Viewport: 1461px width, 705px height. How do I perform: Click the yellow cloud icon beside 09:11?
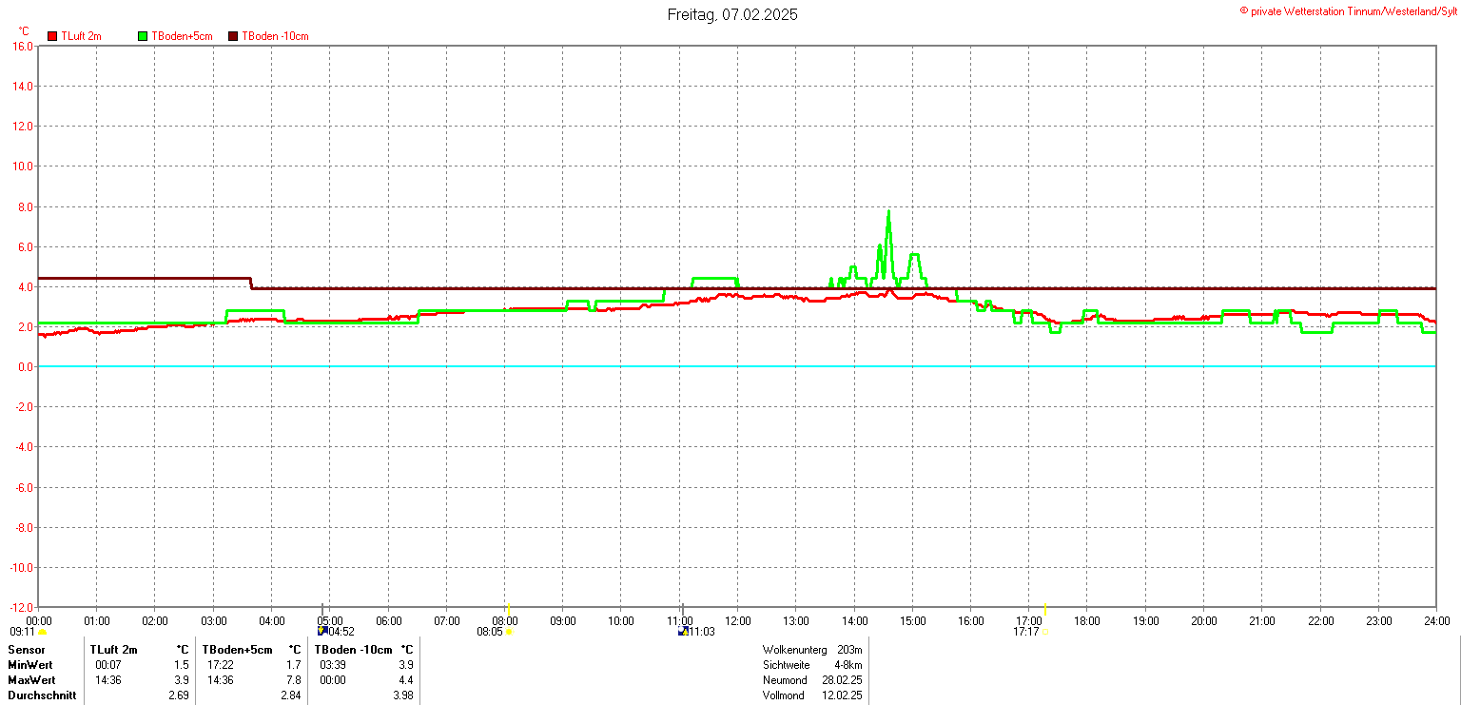42,632
